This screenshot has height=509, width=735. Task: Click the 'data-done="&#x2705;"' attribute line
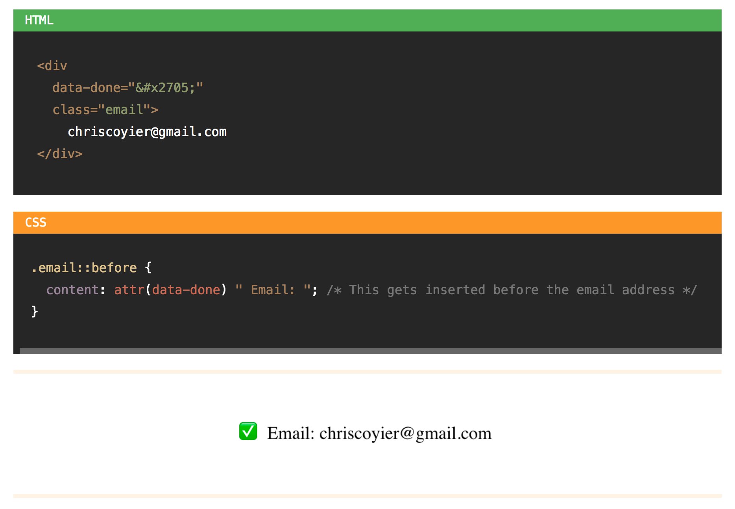(128, 88)
